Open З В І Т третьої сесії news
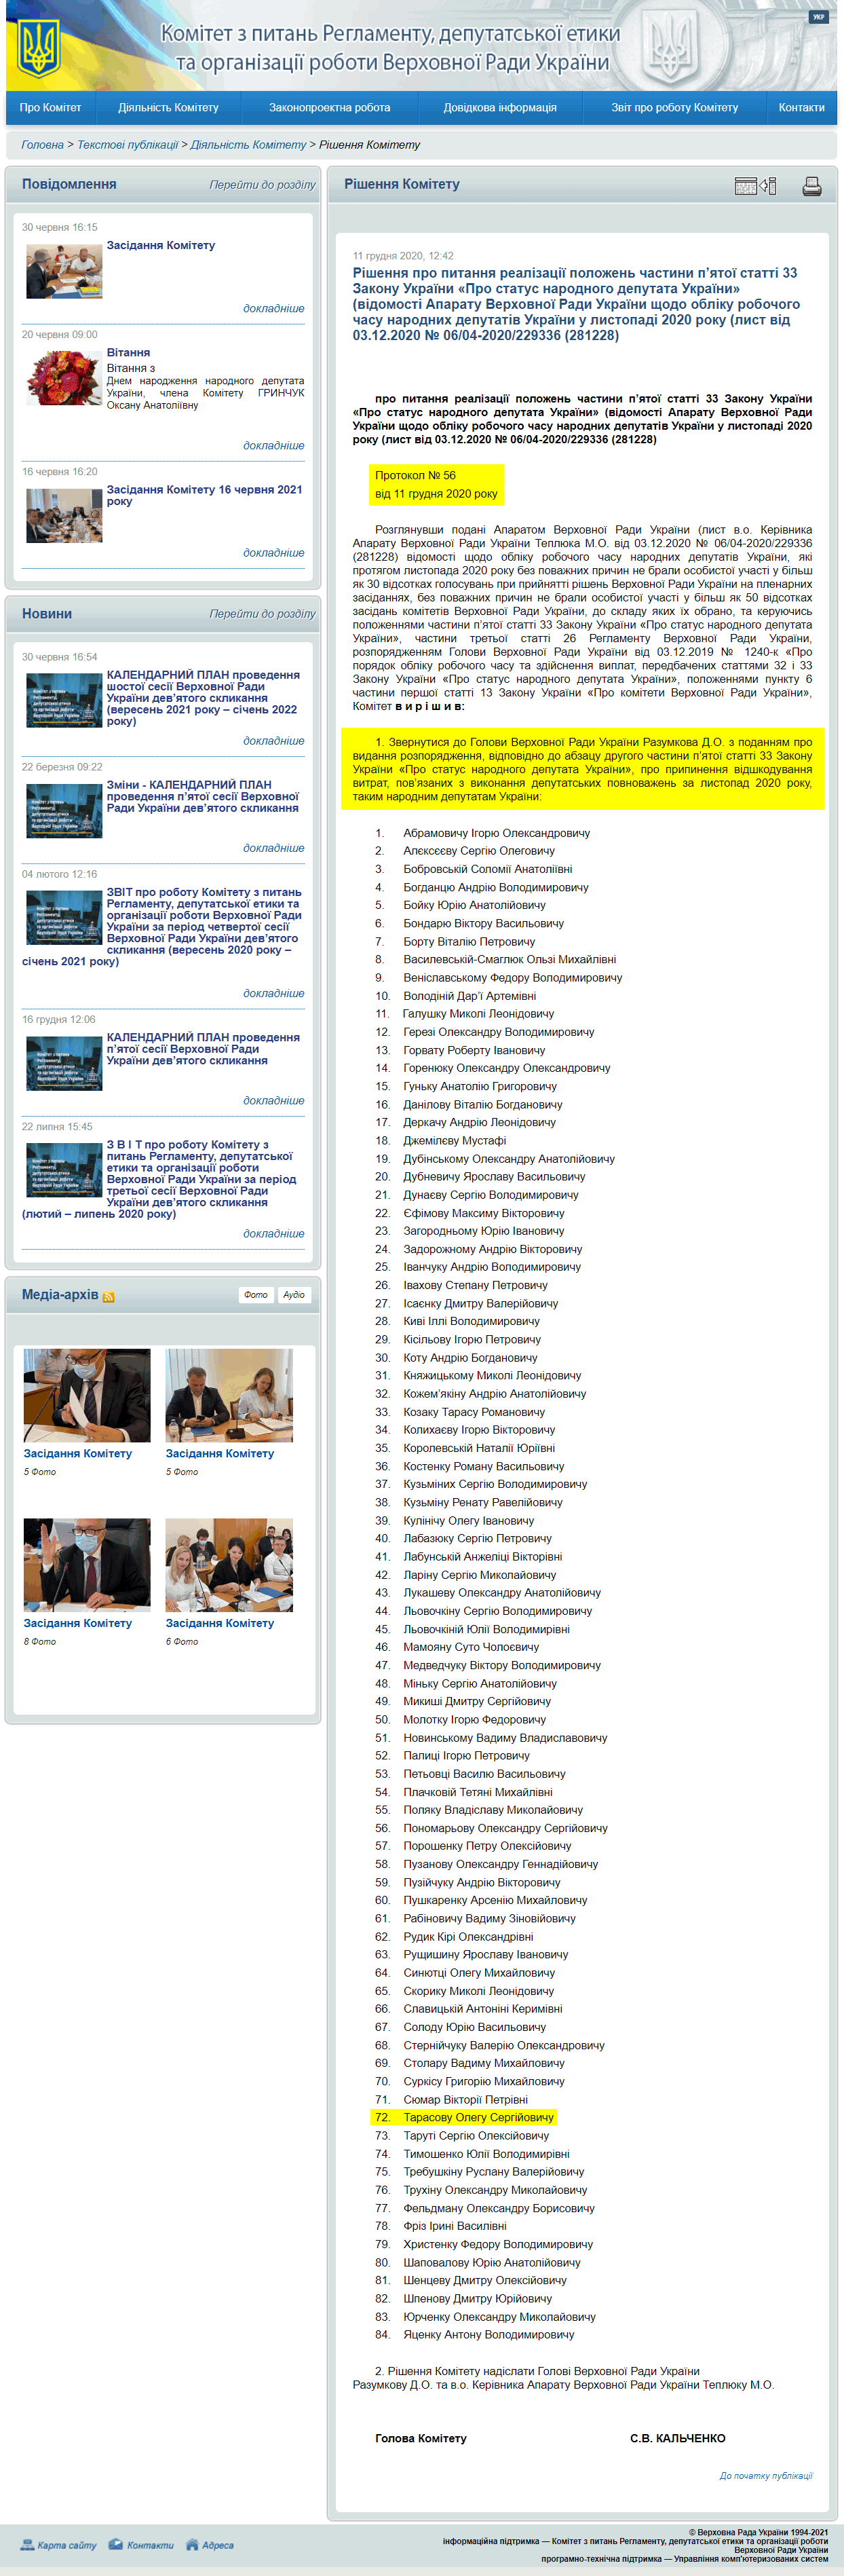 [x=160, y=1179]
